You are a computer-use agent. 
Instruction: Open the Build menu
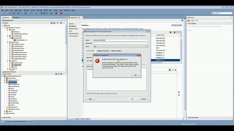click(x=46, y=10)
